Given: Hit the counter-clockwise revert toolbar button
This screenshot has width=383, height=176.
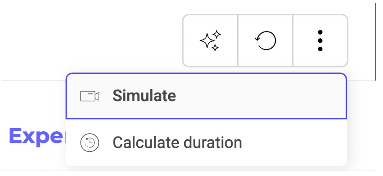Looking at the screenshot, I should (x=265, y=41).
